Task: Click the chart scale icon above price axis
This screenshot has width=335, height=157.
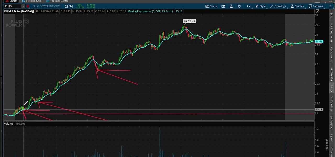Action: tap(318, 11)
